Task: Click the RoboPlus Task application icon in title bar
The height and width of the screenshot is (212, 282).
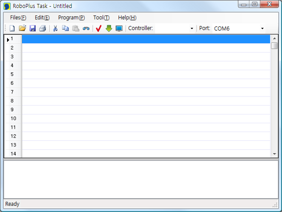Action: pyautogui.click(x=7, y=6)
